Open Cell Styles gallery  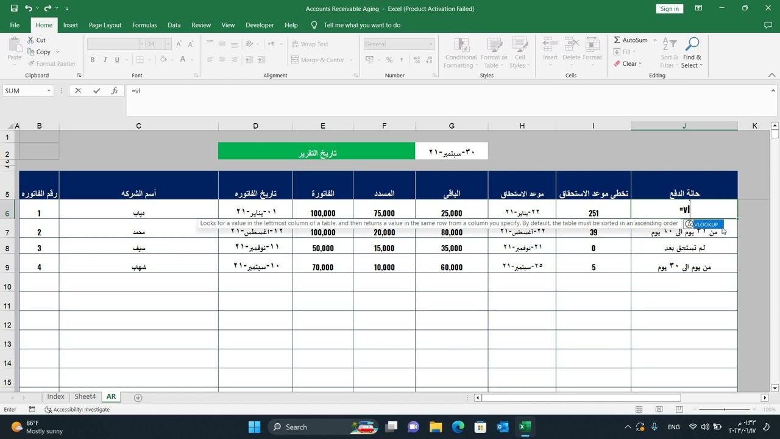point(519,53)
